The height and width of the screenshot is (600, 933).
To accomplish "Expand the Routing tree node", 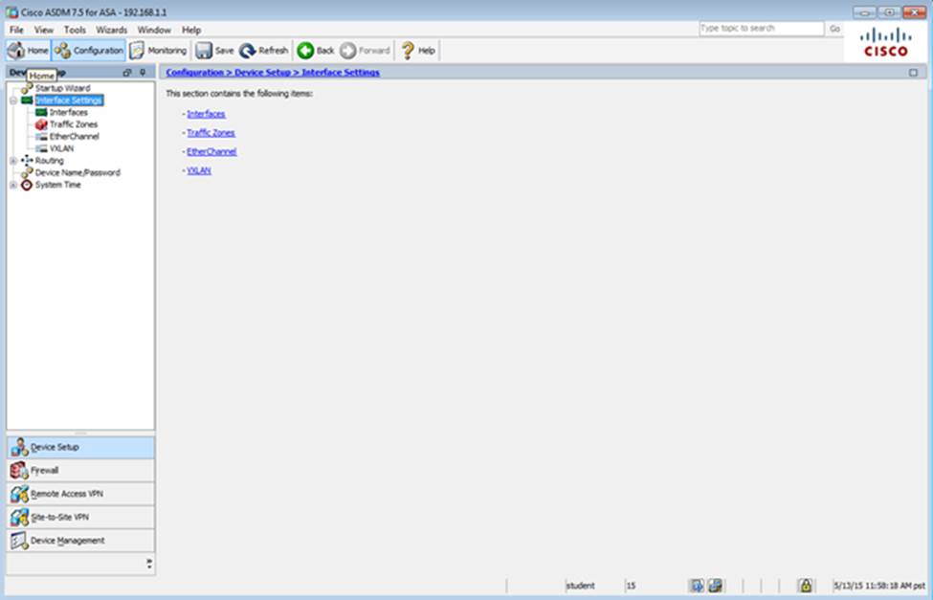I will click(x=12, y=161).
